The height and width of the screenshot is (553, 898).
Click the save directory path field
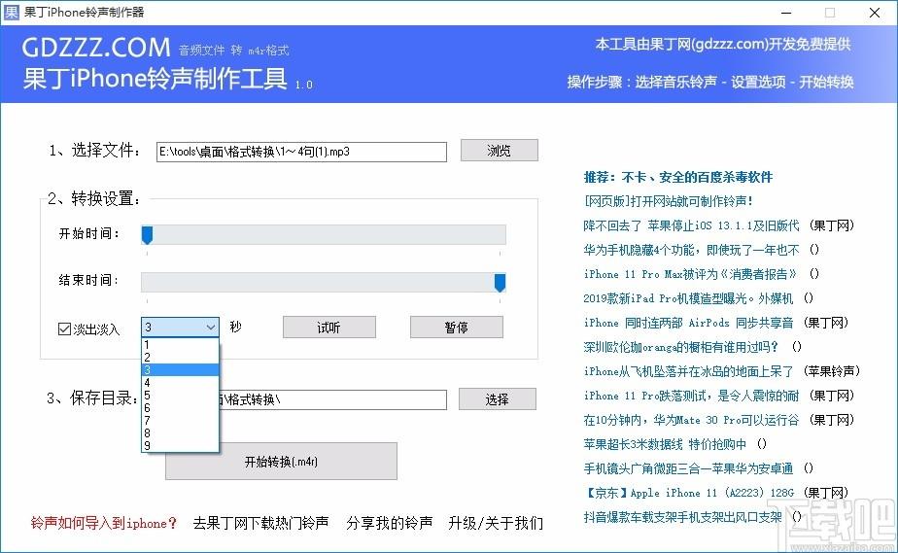click(x=332, y=399)
